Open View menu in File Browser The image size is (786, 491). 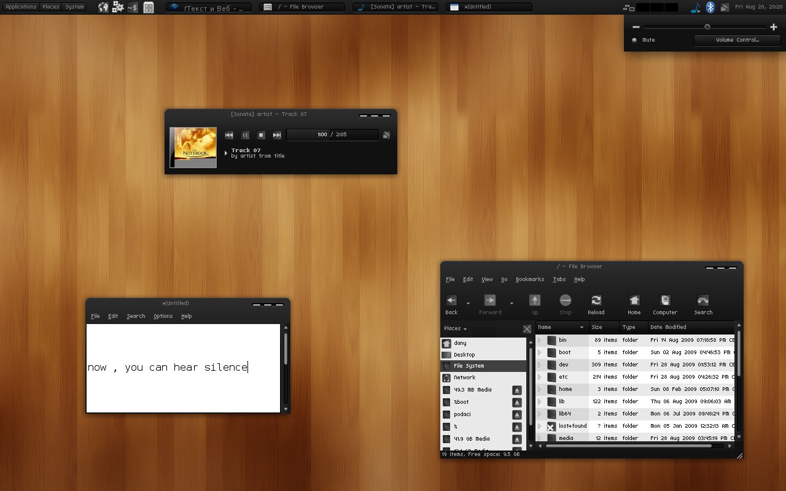tap(487, 279)
